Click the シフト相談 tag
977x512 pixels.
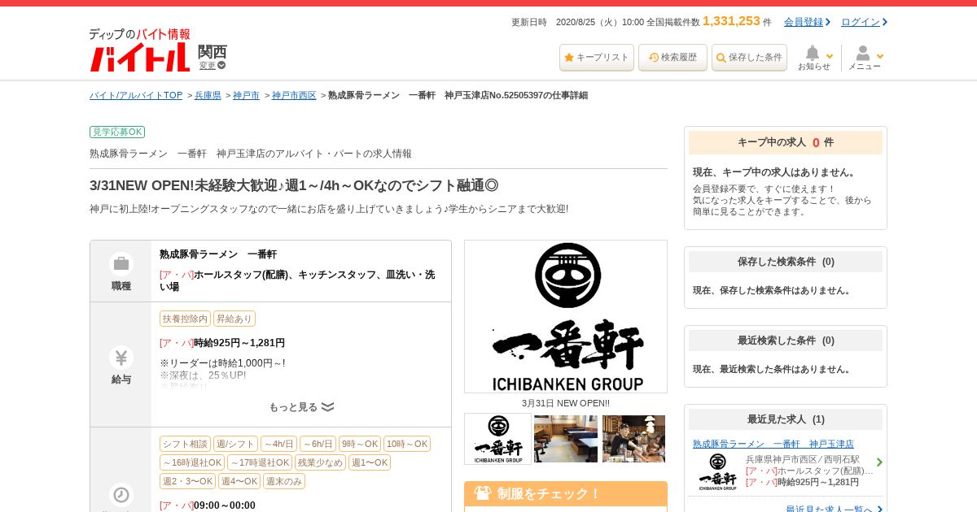(185, 444)
